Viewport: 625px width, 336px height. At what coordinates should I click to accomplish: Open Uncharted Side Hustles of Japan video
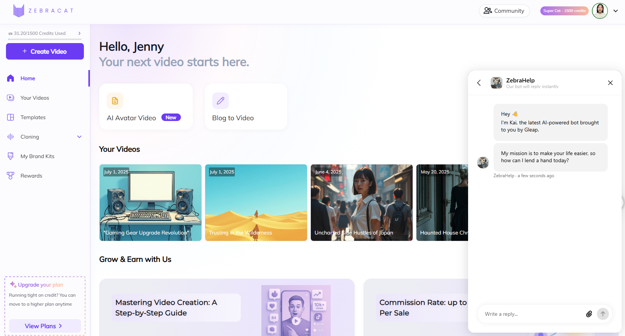coord(362,203)
